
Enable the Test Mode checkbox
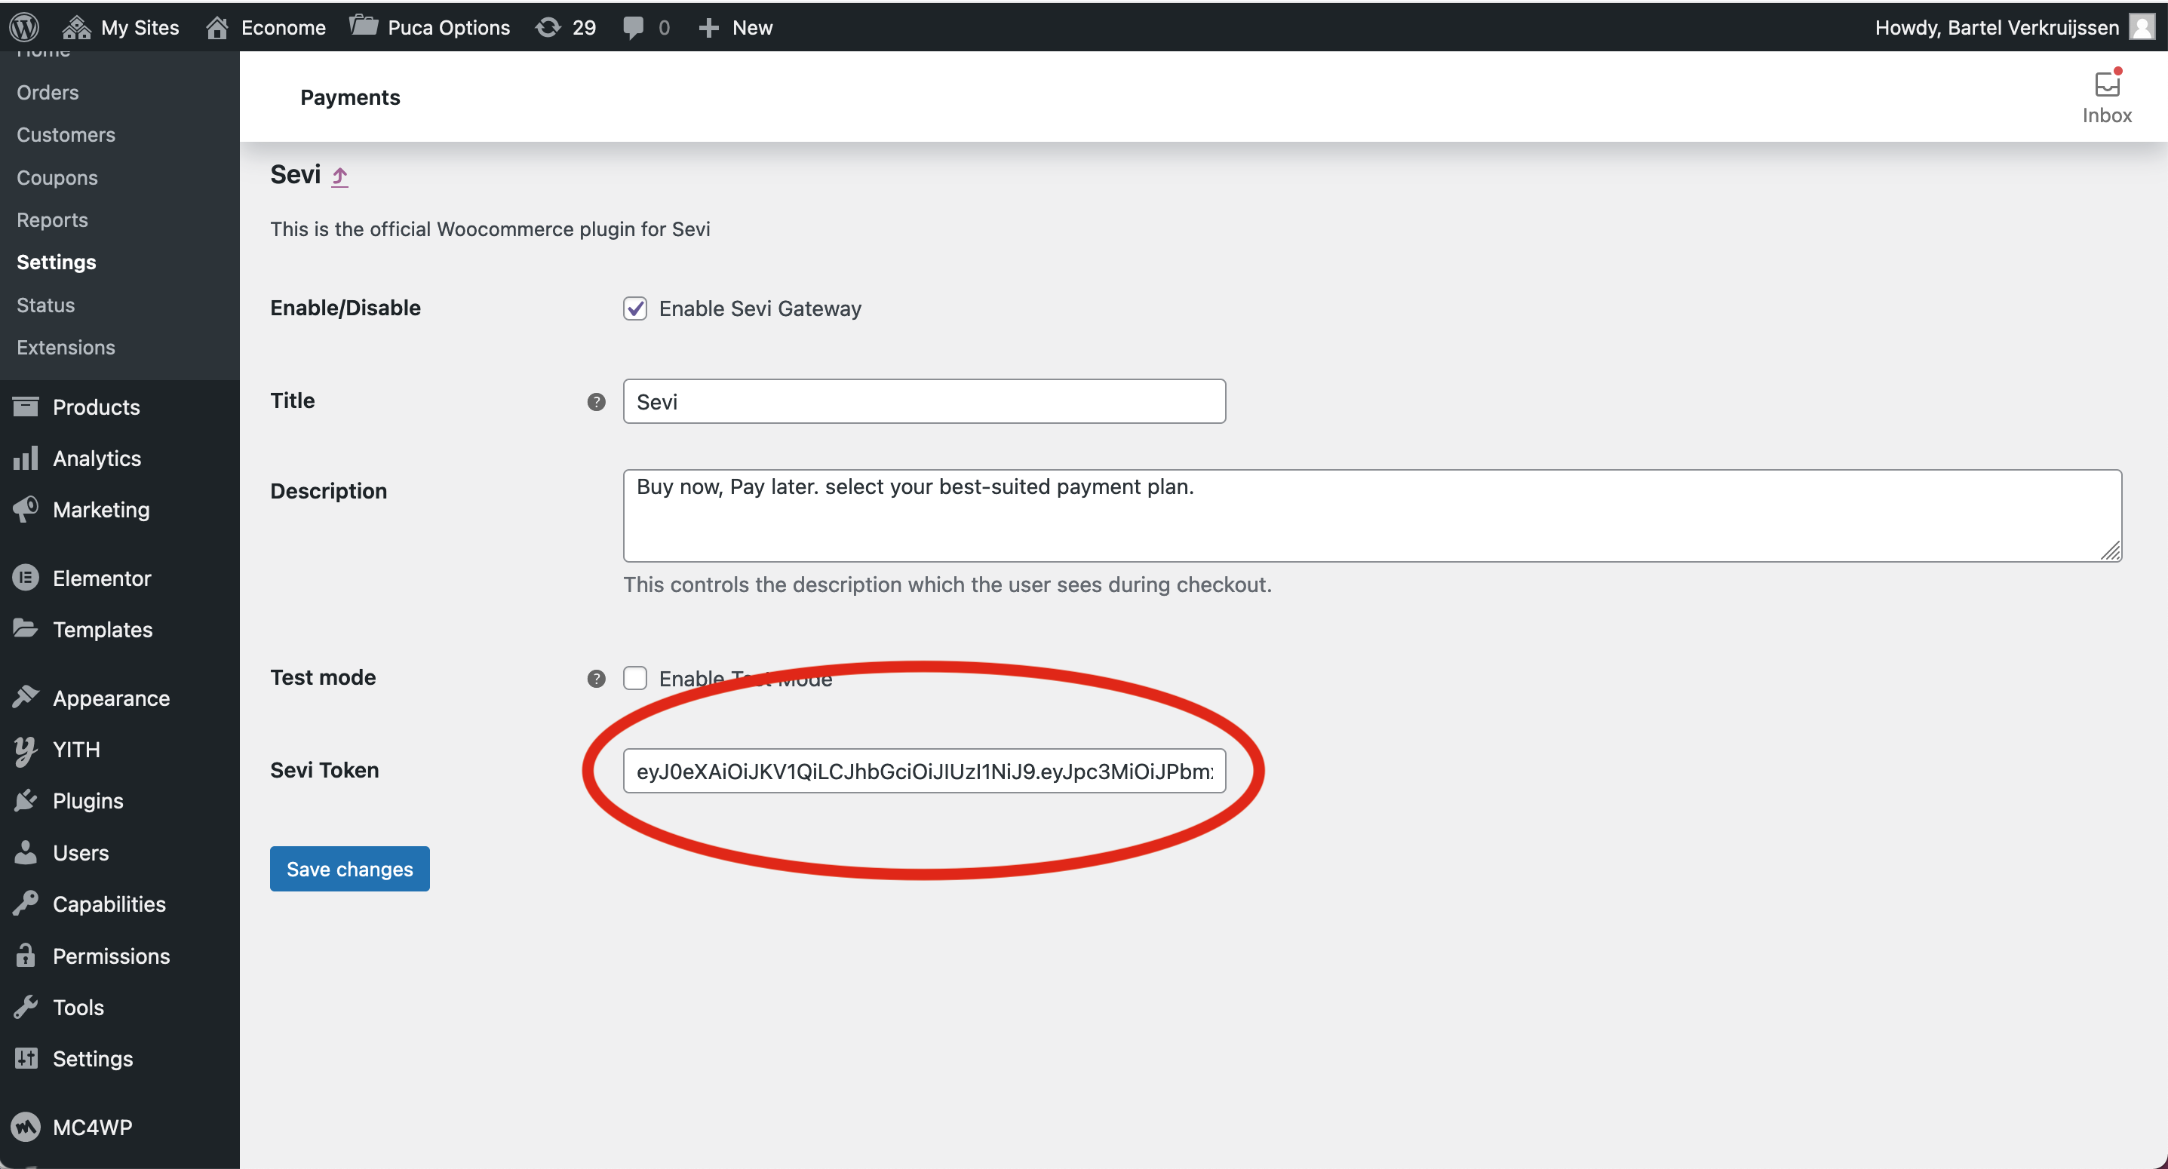point(634,677)
